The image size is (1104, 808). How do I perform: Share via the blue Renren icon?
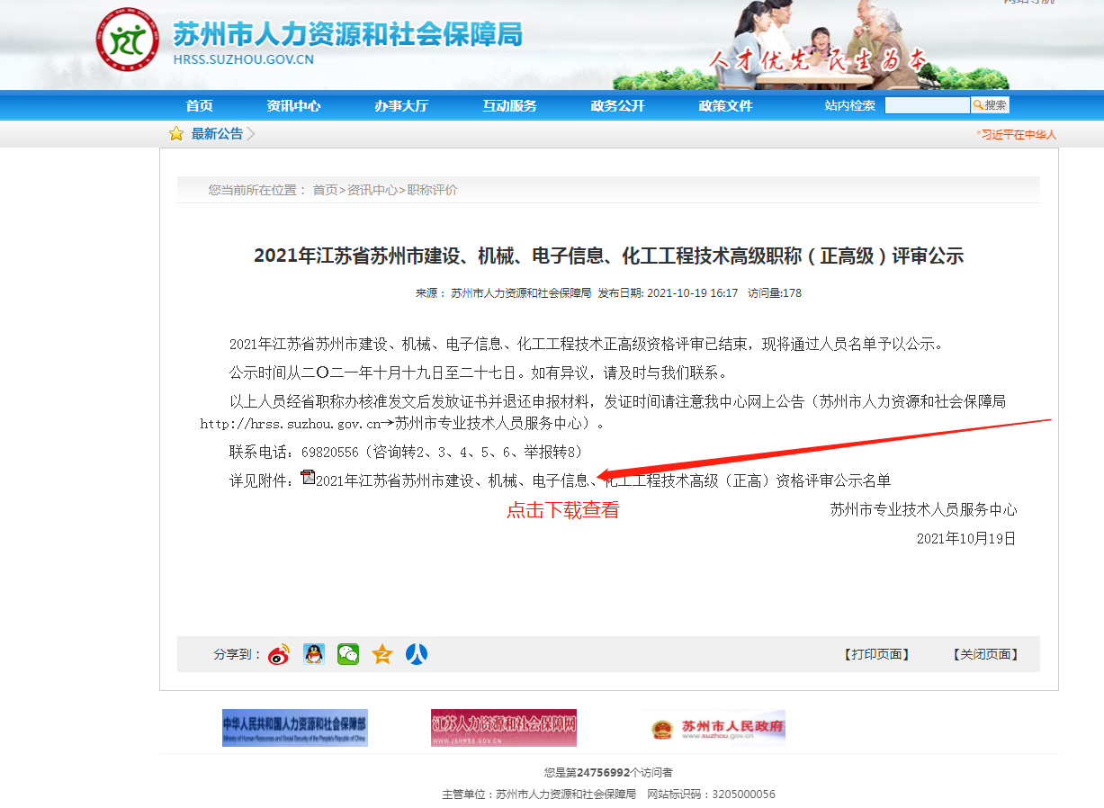417,654
